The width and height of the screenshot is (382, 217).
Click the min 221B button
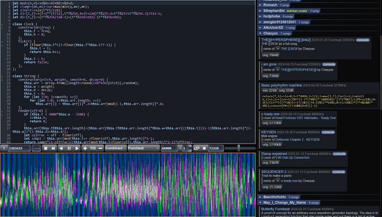pos(269,90)
